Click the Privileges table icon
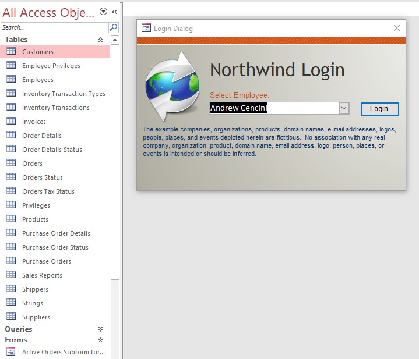Screen dimensions: 419x359 11,205
